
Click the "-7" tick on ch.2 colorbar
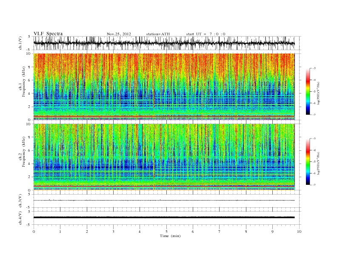(314, 185)
